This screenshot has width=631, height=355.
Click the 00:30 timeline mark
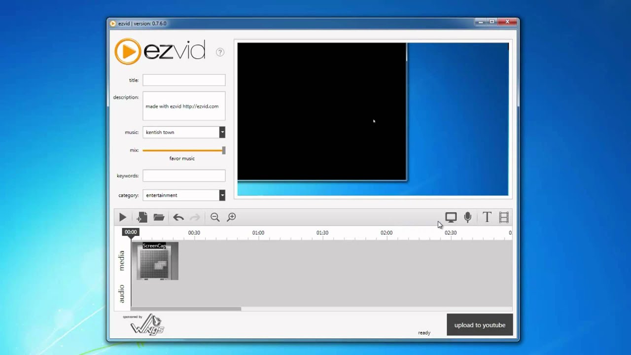pyautogui.click(x=194, y=233)
